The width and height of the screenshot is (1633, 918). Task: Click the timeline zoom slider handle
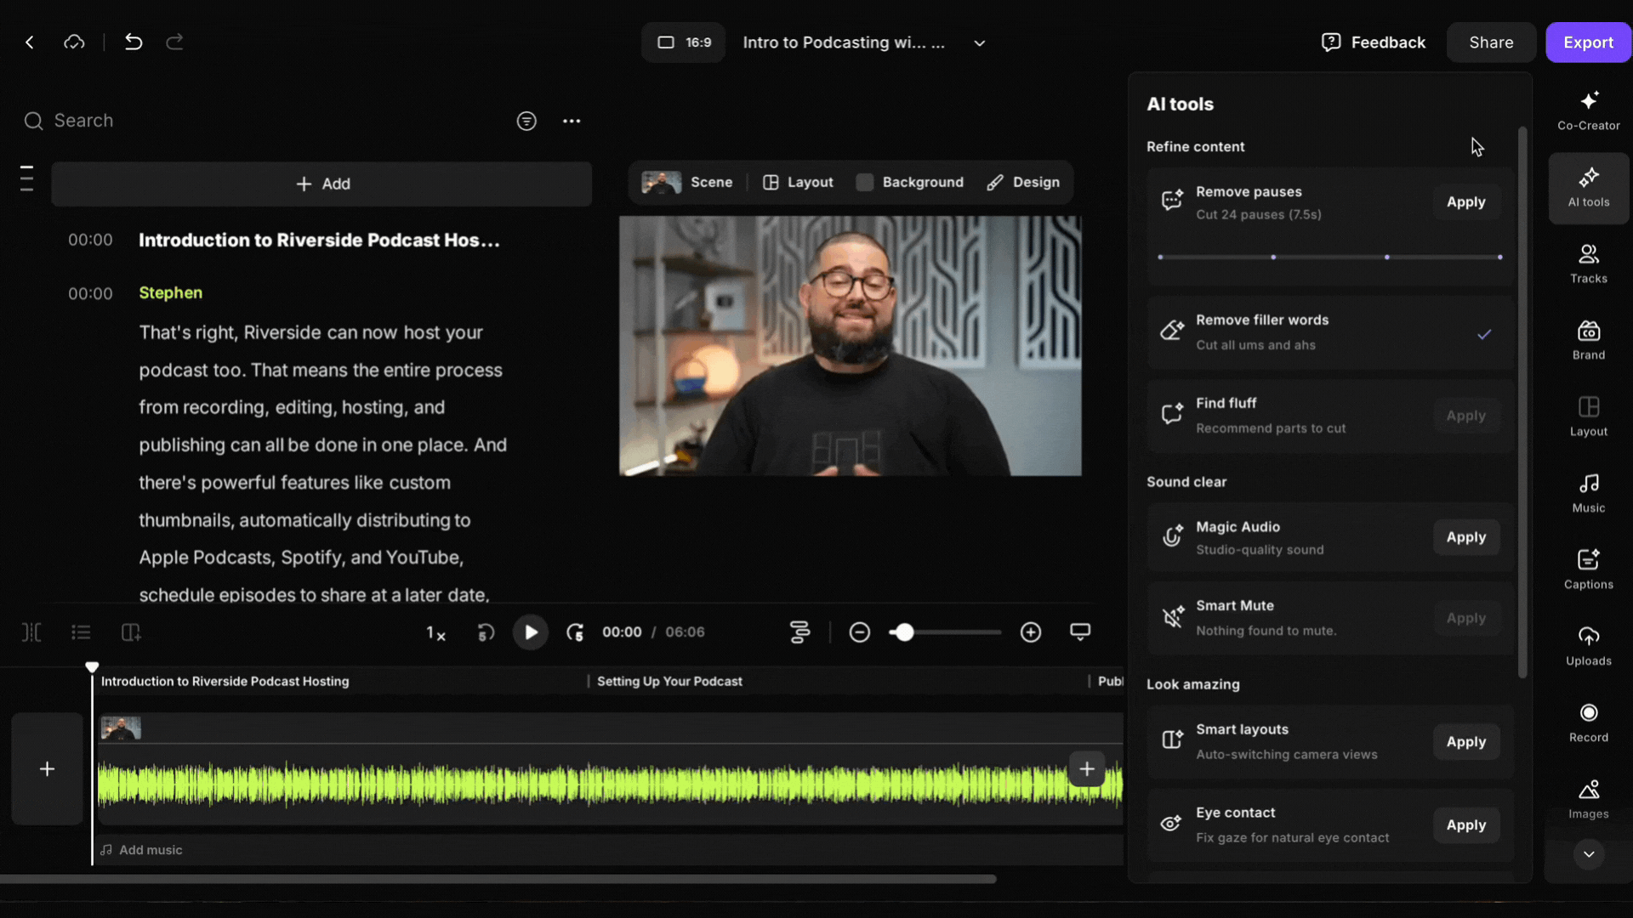pos(904,632)
